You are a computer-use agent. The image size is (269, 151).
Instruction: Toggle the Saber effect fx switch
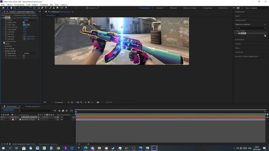point(3,18)
